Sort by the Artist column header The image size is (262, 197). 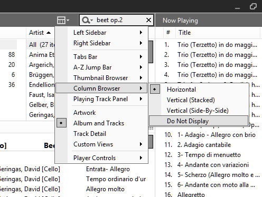point(40,33)
